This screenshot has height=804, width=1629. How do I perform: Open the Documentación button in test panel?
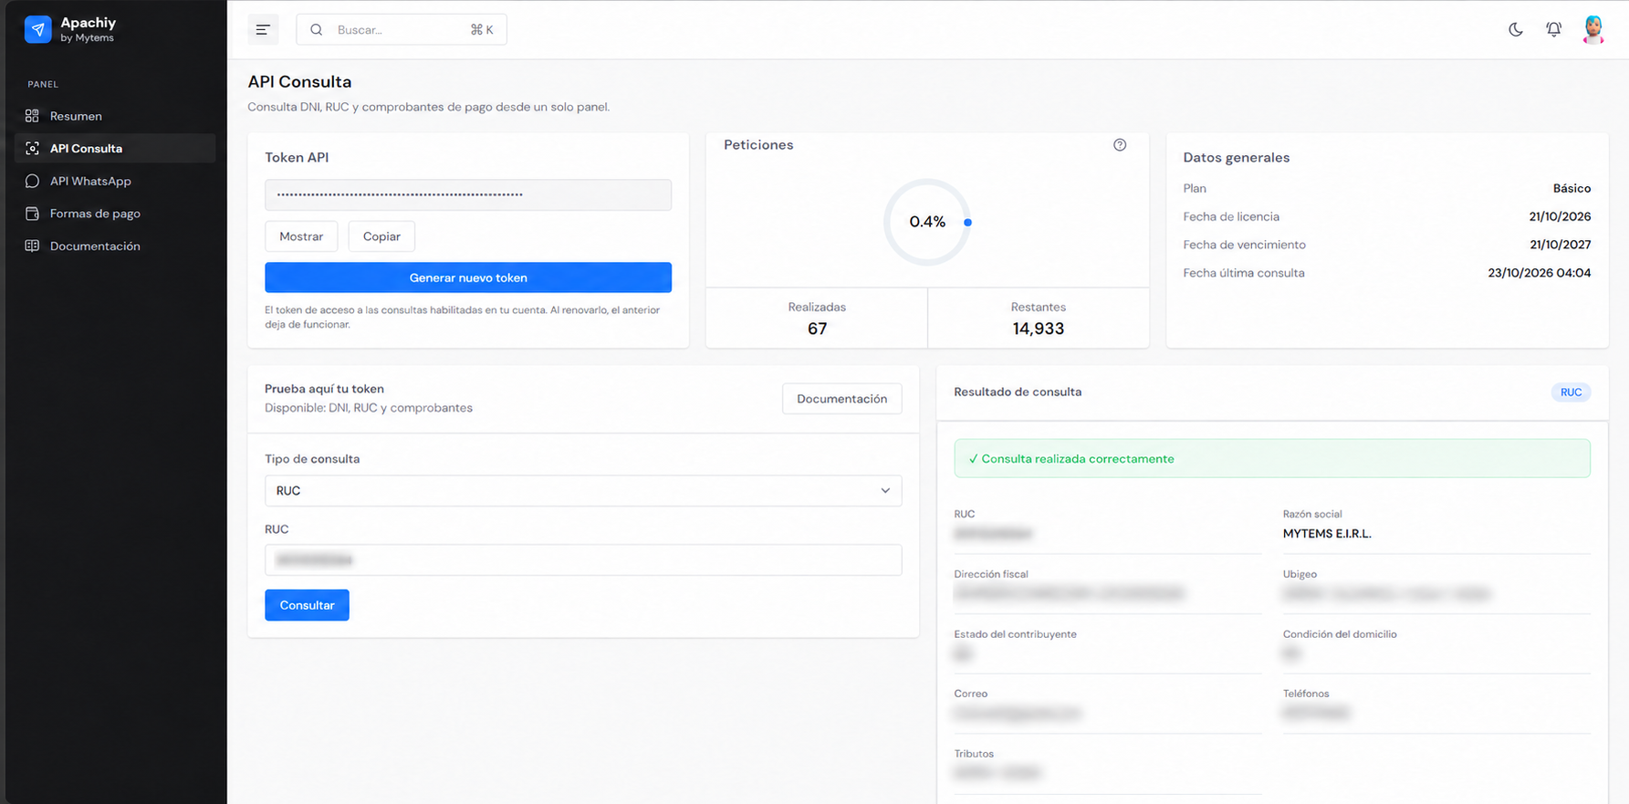pyautogui.click(x=841, y=399)
